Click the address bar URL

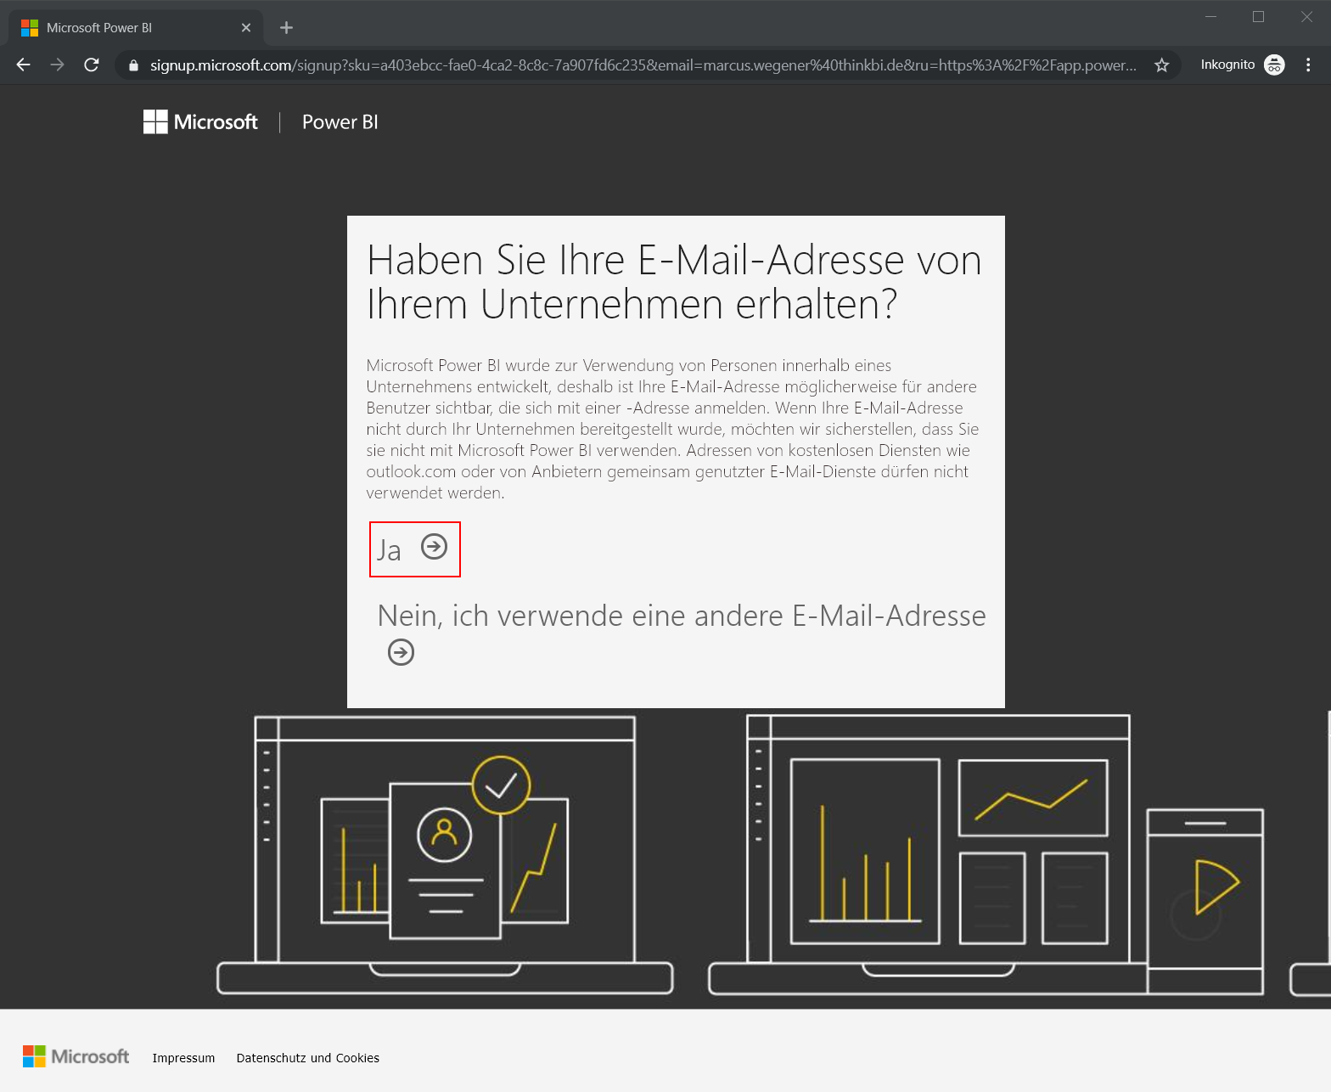[643, 65]
